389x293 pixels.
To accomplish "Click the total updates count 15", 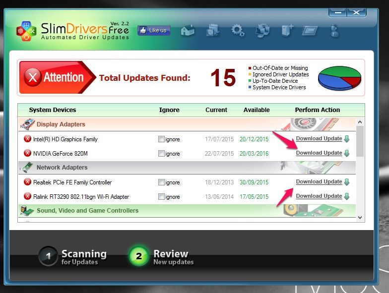I will click(x=223, y=78).
